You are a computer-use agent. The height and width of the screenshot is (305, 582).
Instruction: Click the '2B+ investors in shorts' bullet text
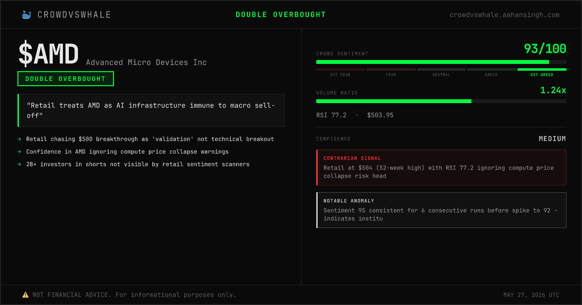pyautogui.click(x=138, y=164)
